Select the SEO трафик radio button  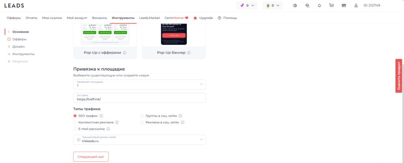pos(75,116)
